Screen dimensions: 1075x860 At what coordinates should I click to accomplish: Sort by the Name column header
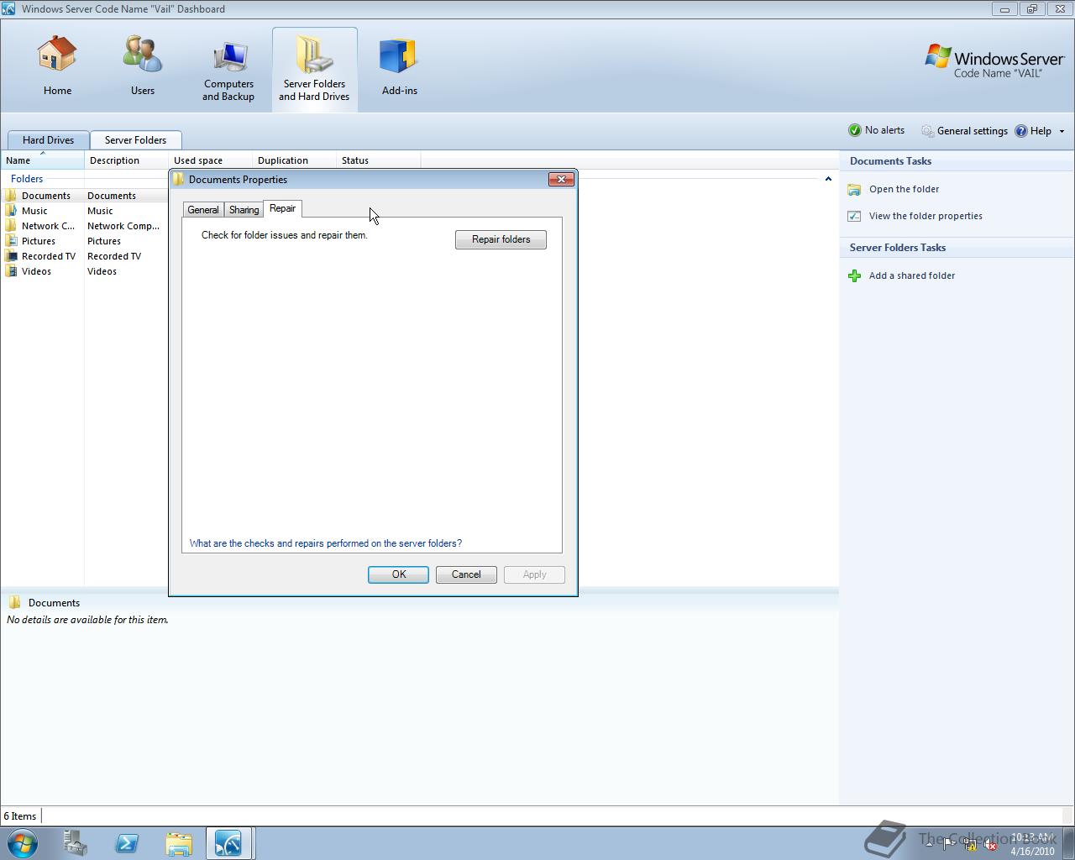pyautogui.click(x=42, y=160)
